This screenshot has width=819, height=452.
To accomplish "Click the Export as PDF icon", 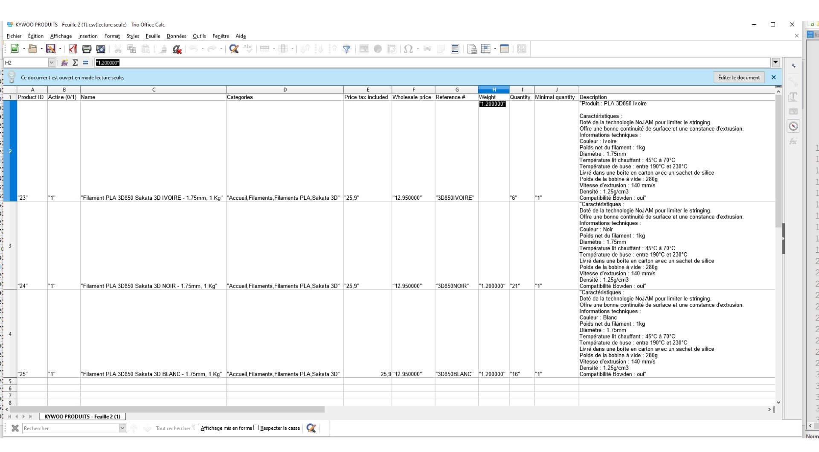I will [x=73, y=49].
